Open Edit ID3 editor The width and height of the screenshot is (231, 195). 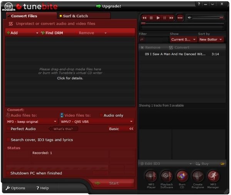tap(150, 164)
